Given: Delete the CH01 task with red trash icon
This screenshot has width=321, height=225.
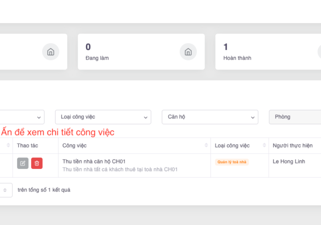Looking at the screenshot, I should point(37,163).
